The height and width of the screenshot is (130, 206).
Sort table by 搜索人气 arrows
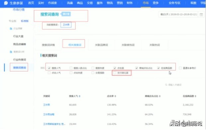click(x=79, y=96)
